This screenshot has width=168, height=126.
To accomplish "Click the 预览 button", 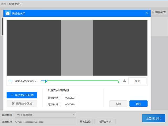I will [x=137, y=81].
